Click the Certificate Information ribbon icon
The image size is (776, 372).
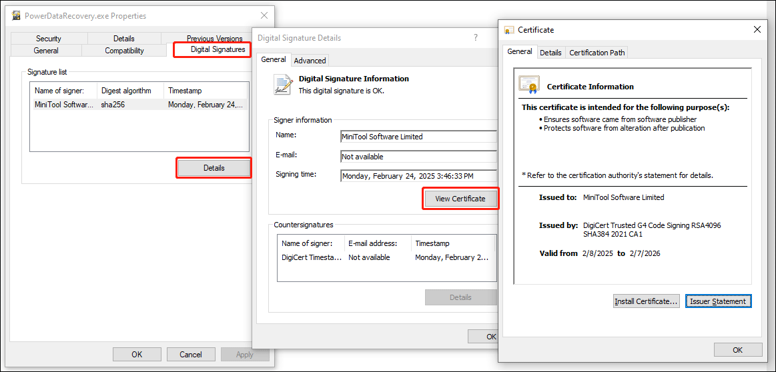pos(529,85)
